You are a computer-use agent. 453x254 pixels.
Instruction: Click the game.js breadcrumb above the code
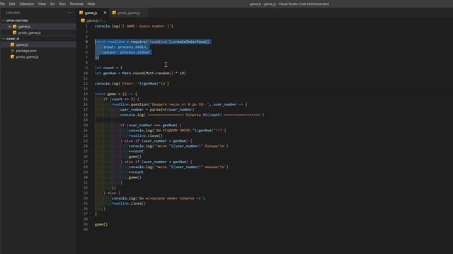tap(92, 20)
